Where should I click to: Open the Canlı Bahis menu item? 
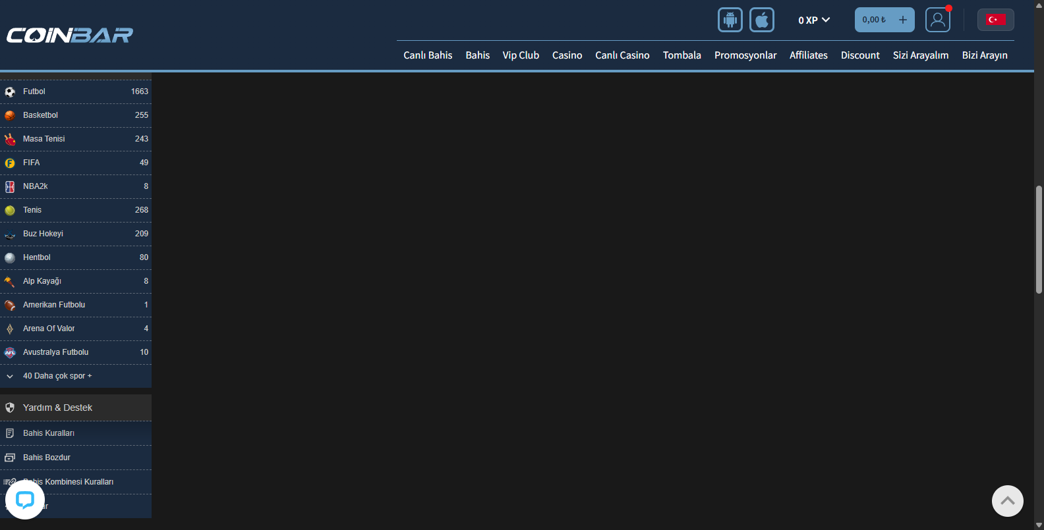428,55
